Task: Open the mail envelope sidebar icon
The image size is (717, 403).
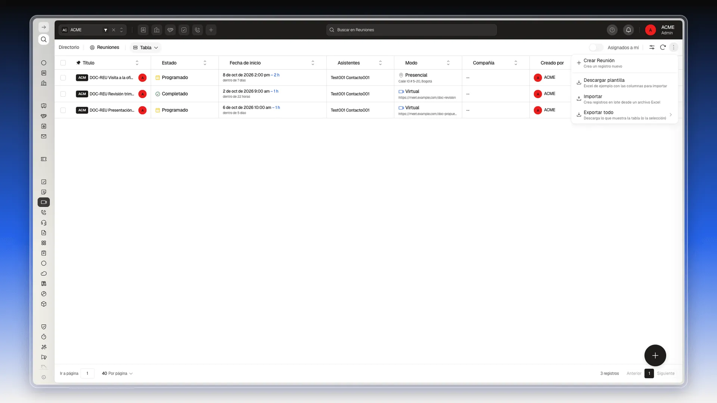Action: tap(44, 137)
